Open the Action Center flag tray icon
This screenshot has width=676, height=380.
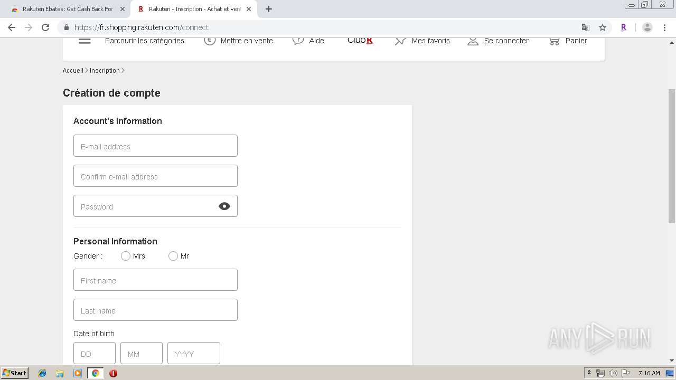[x=625, y=373]
